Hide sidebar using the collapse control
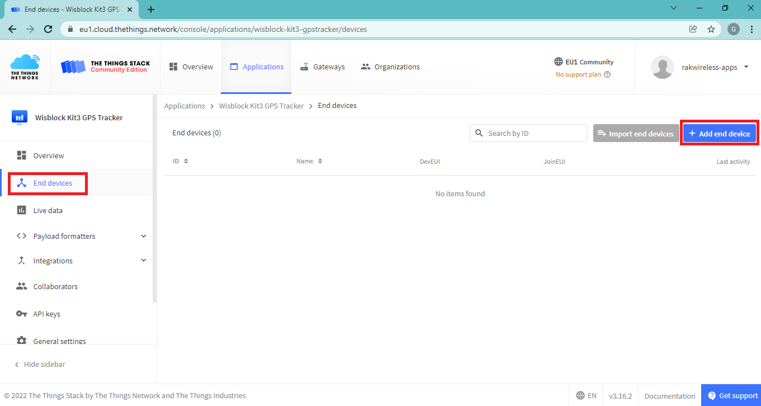The width and height of the screenshot is (761, 406). pos(39,364)
